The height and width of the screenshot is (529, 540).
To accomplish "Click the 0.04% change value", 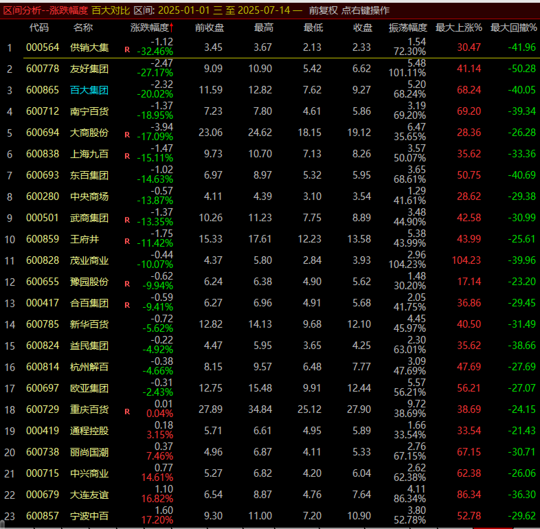I will (x=160, y=414).
